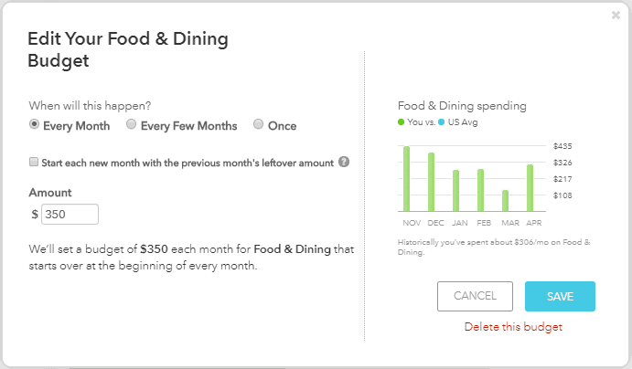Screen dimensions: 632x369
Task: Click the DEC spending bar
Action: click(x=432, y=182)
